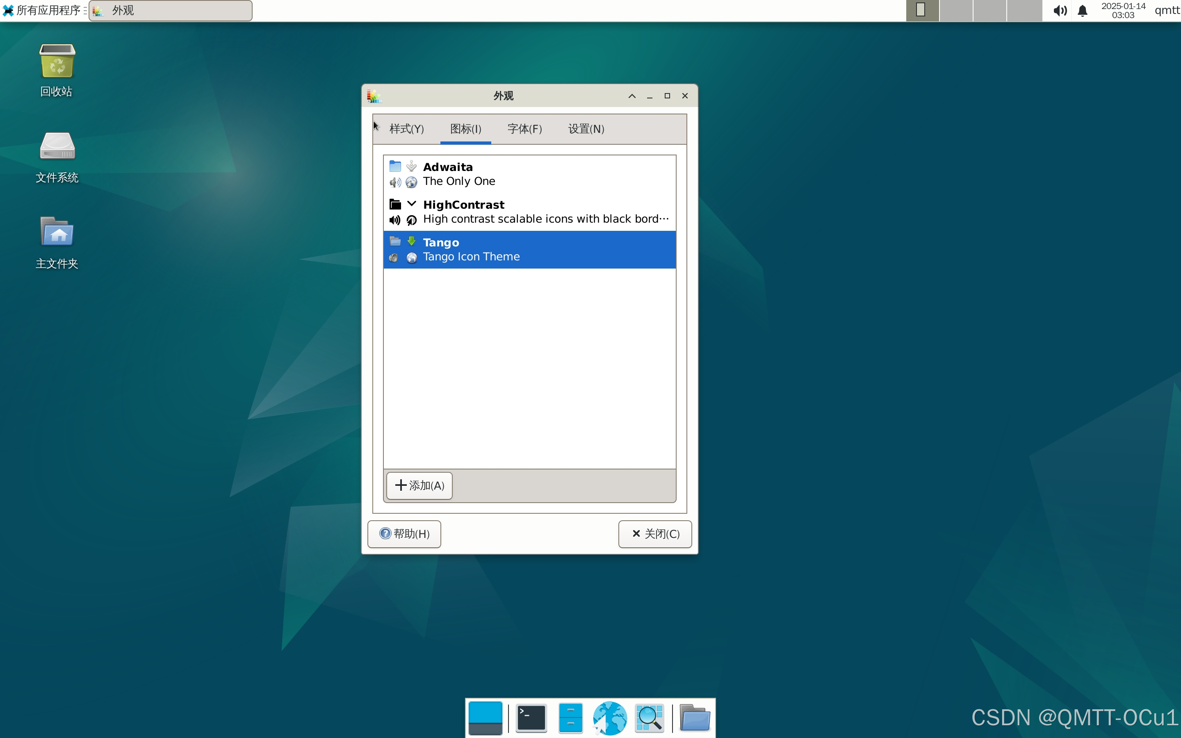
Task: Open the home folder dock icon
Action: pos(694,718)
